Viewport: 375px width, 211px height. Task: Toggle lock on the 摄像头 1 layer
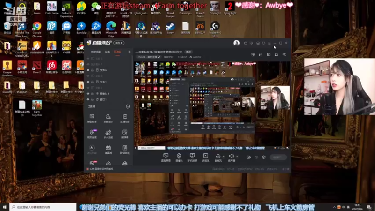click(x=92, y=93)
